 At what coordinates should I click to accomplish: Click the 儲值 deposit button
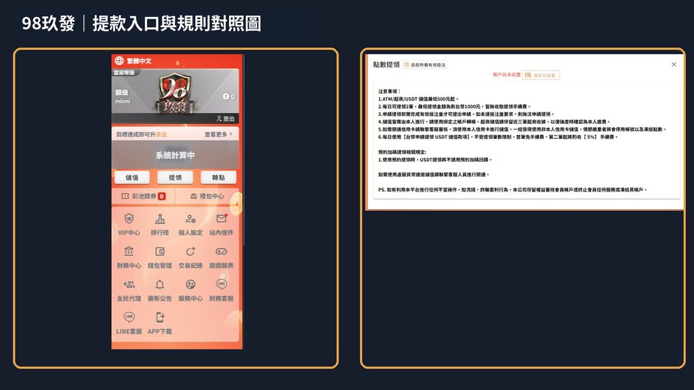132,177
